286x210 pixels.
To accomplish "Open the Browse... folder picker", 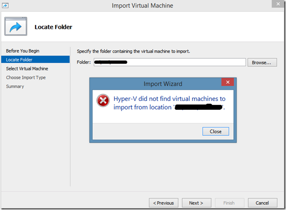I will (x=262, y=62).
